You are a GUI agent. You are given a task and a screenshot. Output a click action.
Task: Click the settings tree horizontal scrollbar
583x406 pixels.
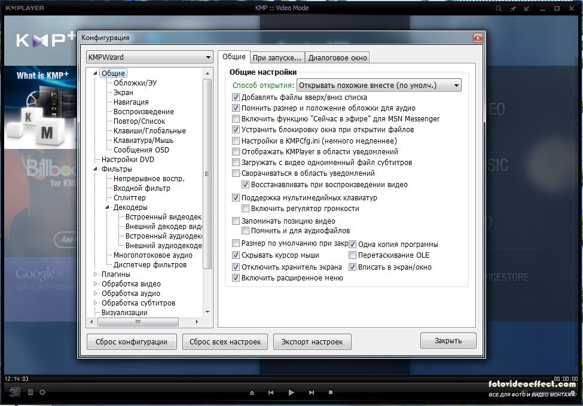pos(138,322)
